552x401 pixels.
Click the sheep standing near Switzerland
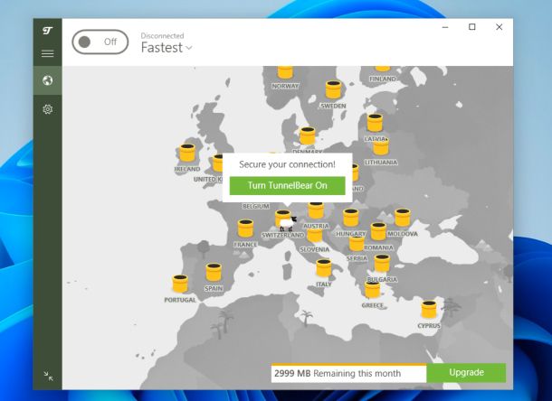click(x=288, y=223)
